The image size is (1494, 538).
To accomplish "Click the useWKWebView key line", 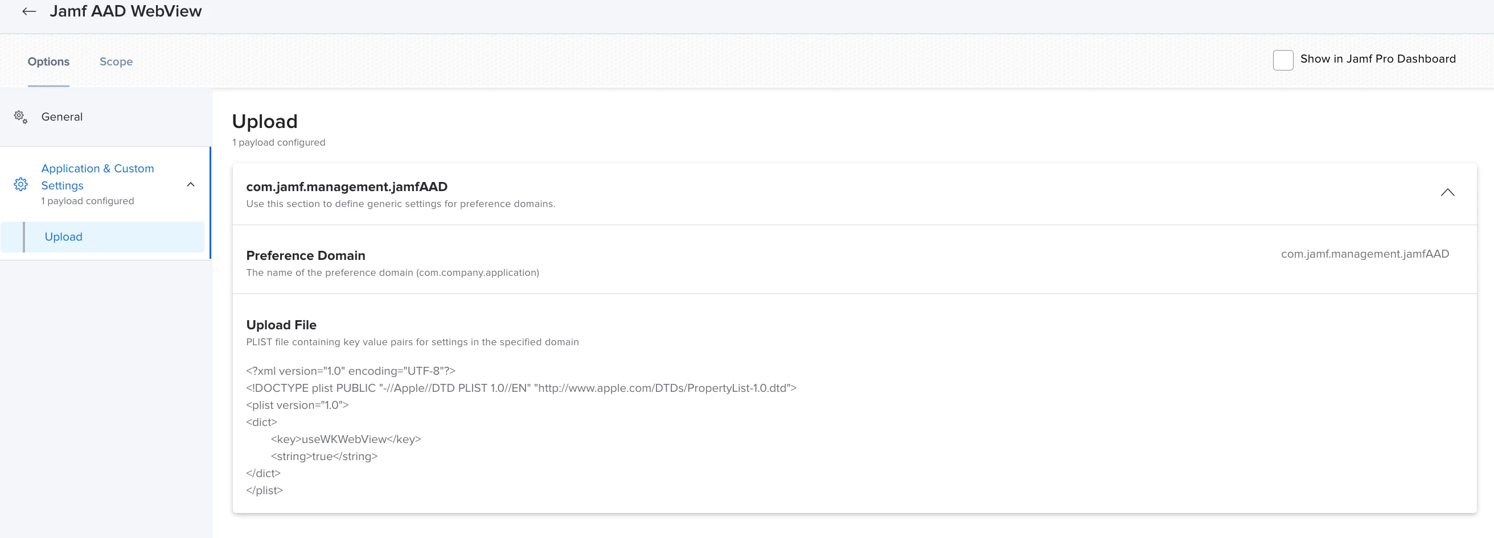I will click(x=346, y=439).
